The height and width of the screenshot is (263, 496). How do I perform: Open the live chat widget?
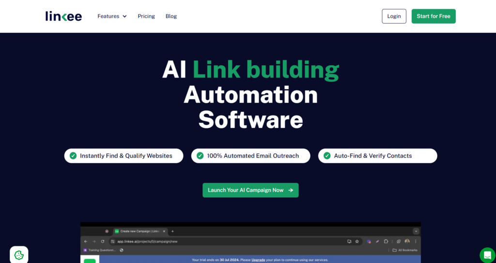(x=487, y=255)
